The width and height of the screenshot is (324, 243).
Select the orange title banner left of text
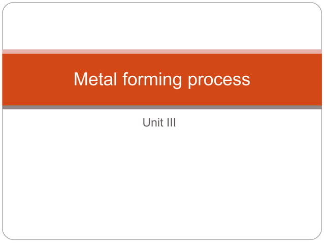pos(37,80)
